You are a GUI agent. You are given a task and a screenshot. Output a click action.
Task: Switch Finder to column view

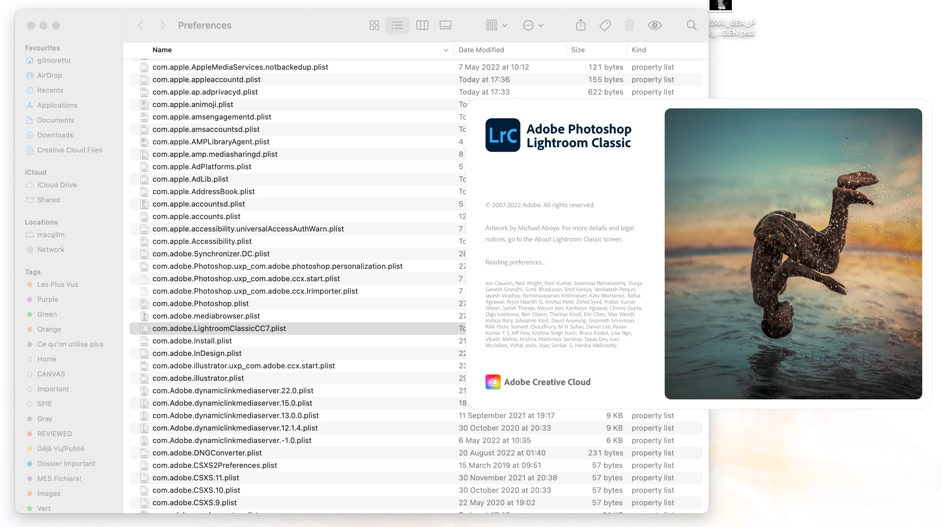(422, 25)
